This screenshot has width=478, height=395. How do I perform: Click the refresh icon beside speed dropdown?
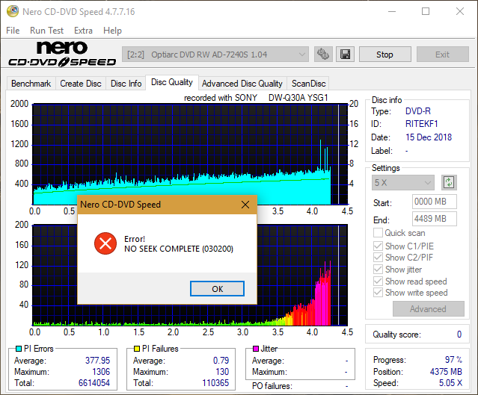[449, 183]
